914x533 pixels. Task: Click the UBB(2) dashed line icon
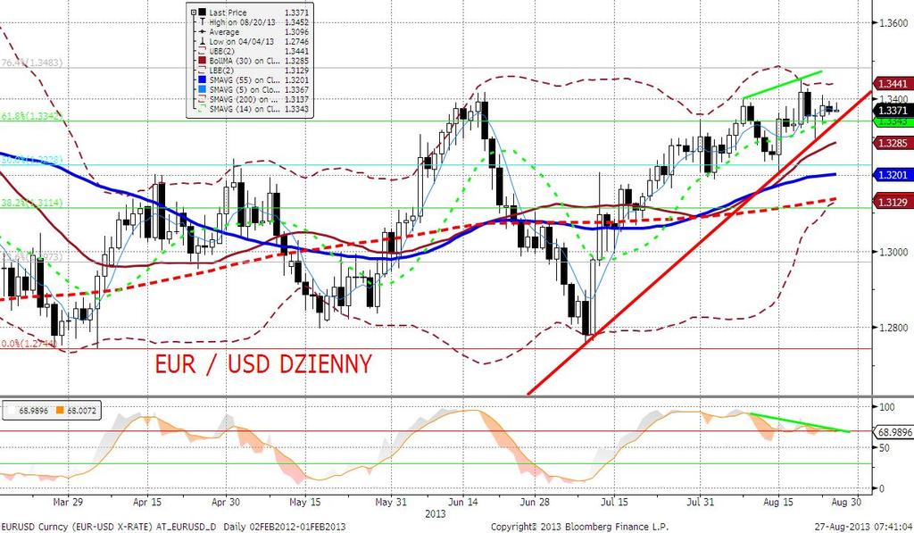pos(203,51)
